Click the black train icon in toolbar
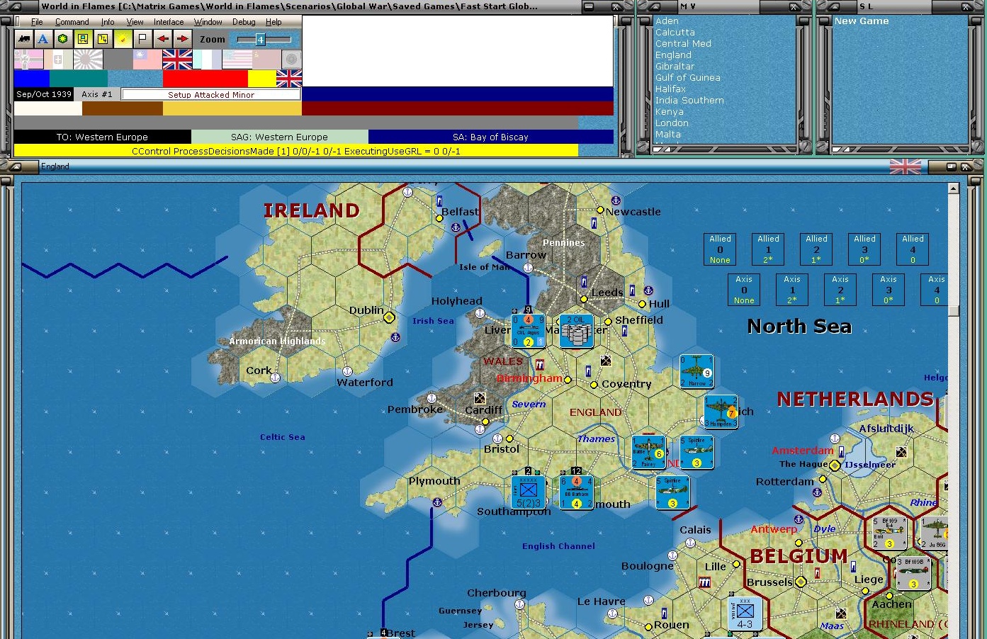 [x=23, y=39]
